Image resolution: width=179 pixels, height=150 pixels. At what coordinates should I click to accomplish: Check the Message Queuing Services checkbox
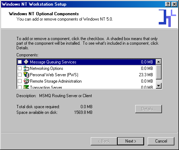[x=20, y=62]
